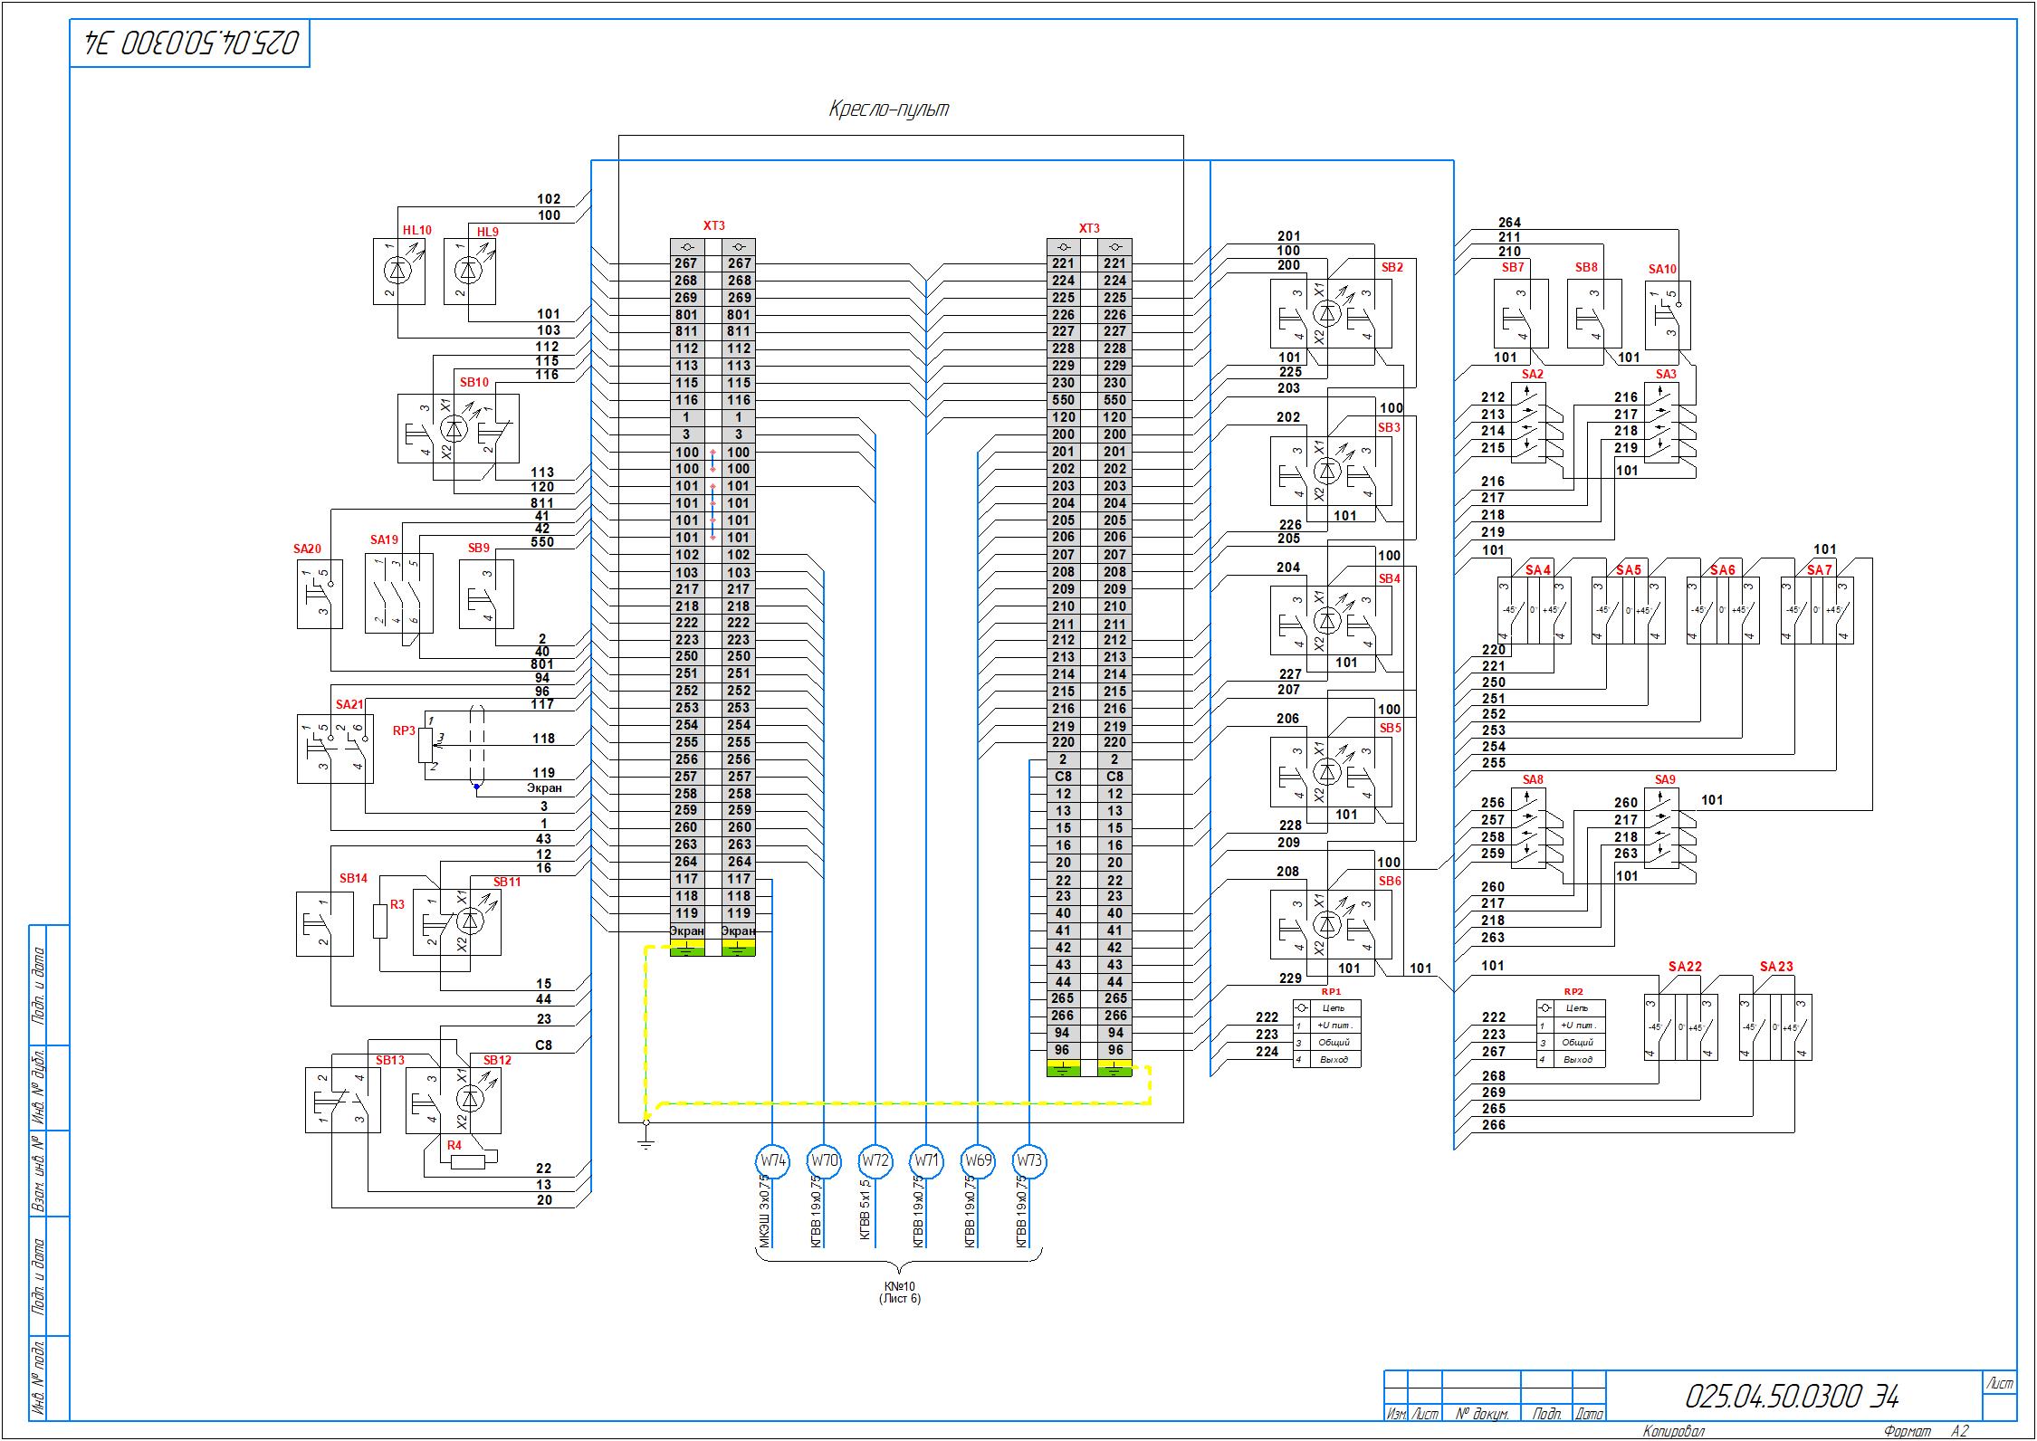The height and width of the screenshot is (1441, 2037).
Task: Select the SA23 three-position switch symbol
Action: [x=1774, y=1027]
